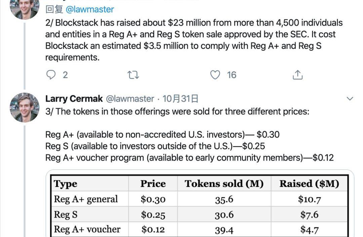Click the reply count showing 2
Screen dimensions: 363x237
pos(65,75)
